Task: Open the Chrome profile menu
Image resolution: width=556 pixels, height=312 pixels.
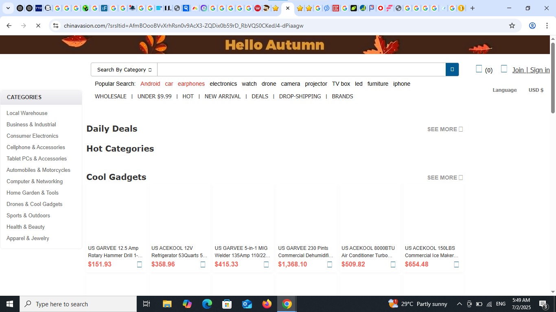Action: point(532,26)
